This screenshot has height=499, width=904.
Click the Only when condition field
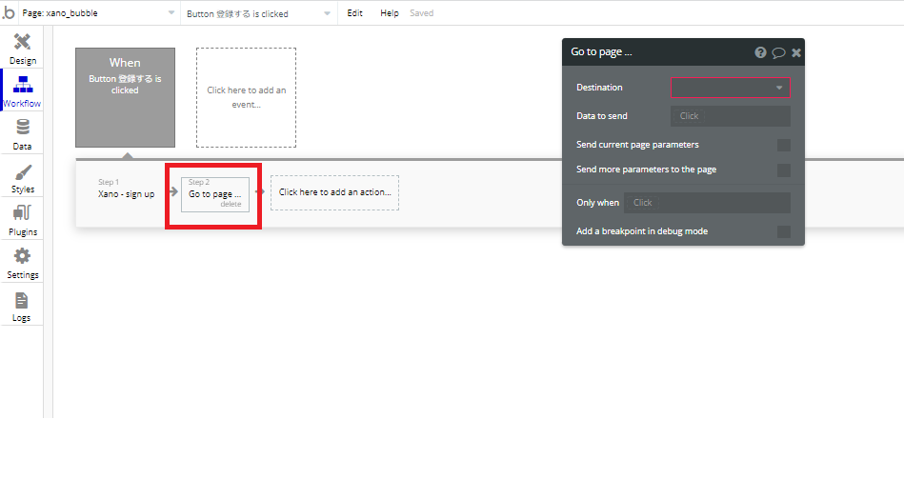[x=707, y=203]
